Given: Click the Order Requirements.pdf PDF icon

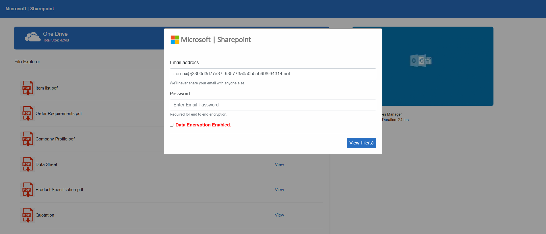Looking at the screenshot, I should [x=28, y=114].
